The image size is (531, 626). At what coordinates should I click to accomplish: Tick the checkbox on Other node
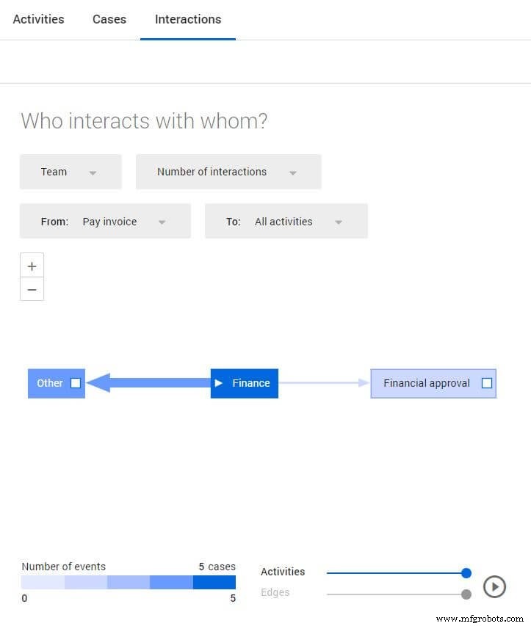tap(75, 383)
